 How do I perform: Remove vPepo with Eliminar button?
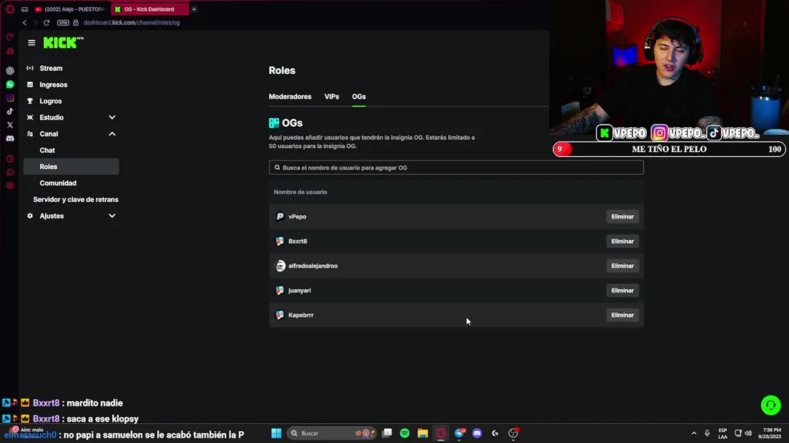tap(623, 217)
